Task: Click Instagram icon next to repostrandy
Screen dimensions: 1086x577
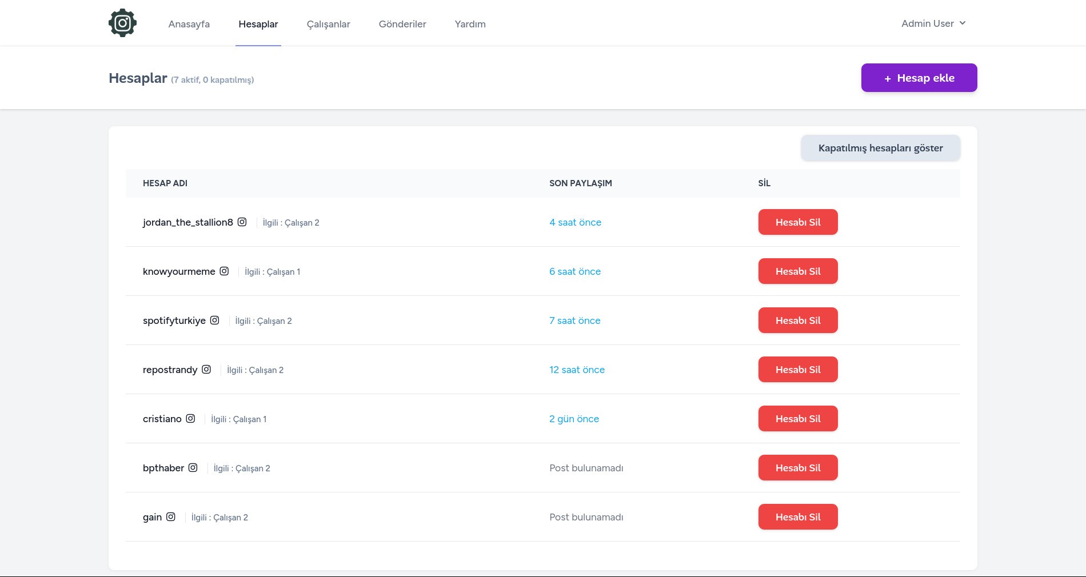Action: point(206,369)
